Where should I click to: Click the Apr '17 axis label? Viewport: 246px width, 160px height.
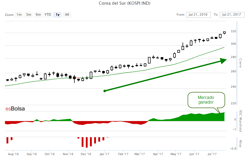[x=158, y=154]
